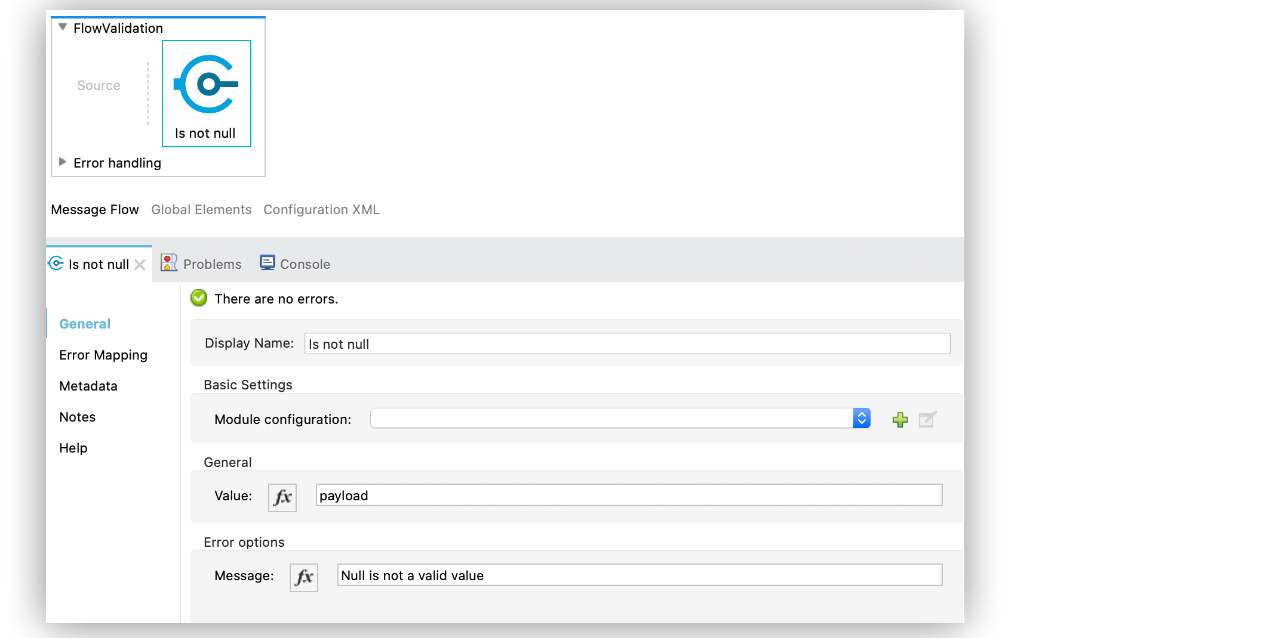The width and height of the screenshot is (1279, 638).
Task: Click the Source placeholder in the flow
Action: [98, 85]
